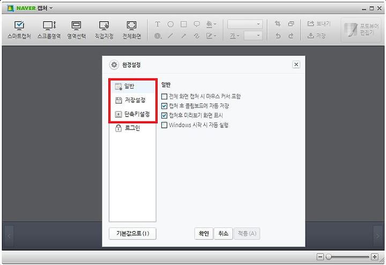Click the resize canvas icon
The image size is (386, 265).
pyautogui.click(x=291, y=24)
